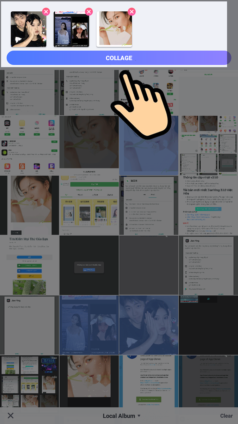This screenshot has width=238, height=424.
Task: Select the app store icons grid screenshot
Action: pos(29,146)
